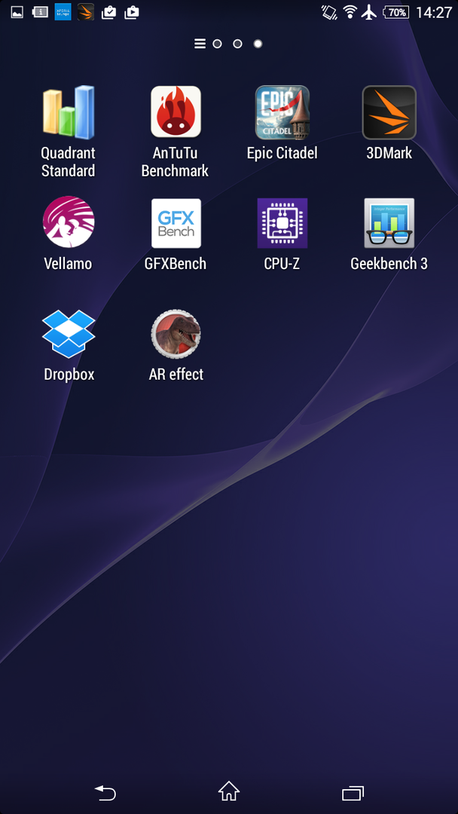Tap the Play Store bag notification icon
The width and height of the screenshot is (458, 814).
click(x=131, y=12)
